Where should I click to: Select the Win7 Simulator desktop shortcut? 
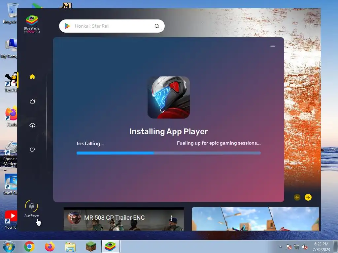pos(10,184)
